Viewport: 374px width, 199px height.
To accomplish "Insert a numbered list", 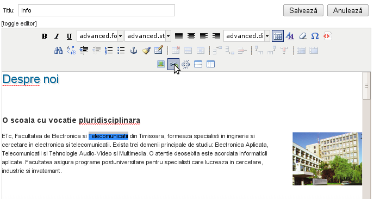I will [x=109, y=51].
